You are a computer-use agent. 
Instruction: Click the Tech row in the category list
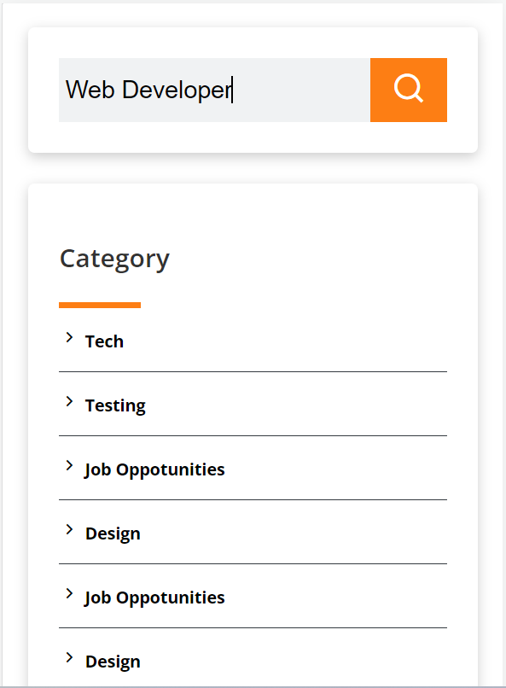[x=253, y=341]
